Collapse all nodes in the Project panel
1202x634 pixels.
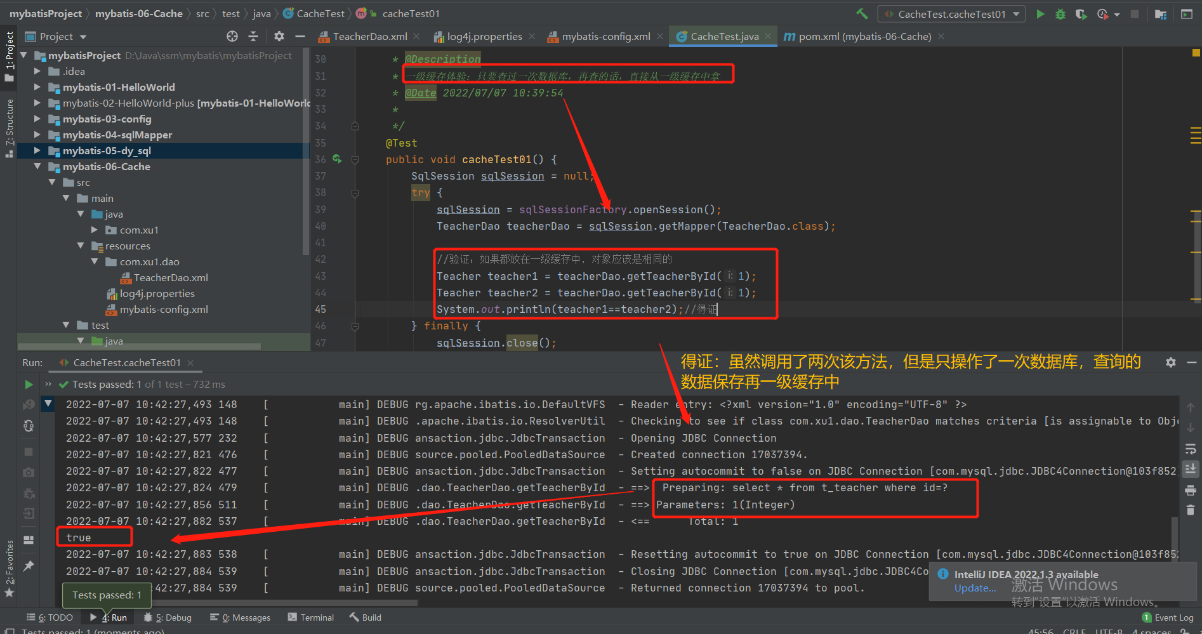253,36
